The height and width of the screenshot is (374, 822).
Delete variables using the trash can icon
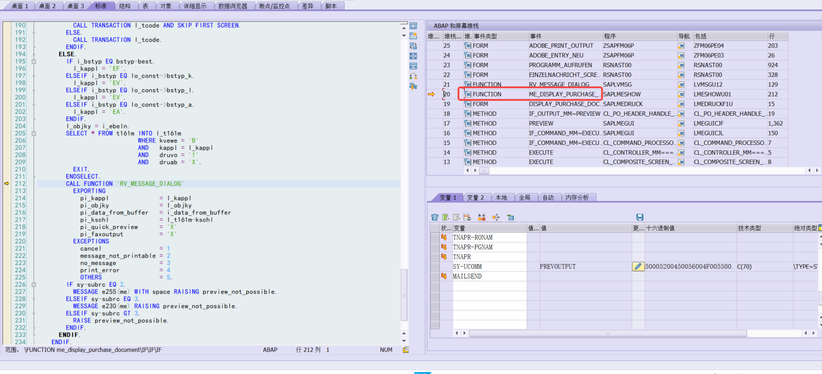pos(435,217)
